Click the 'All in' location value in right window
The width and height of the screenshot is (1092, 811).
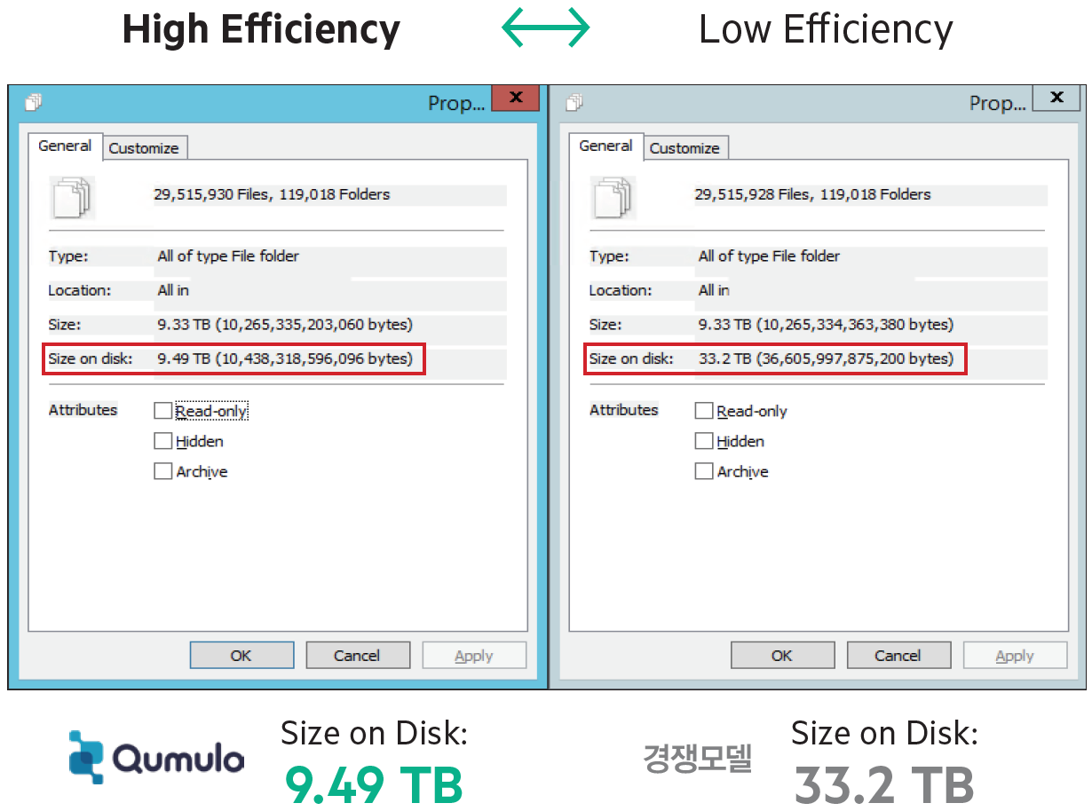[x=714, y=290]
